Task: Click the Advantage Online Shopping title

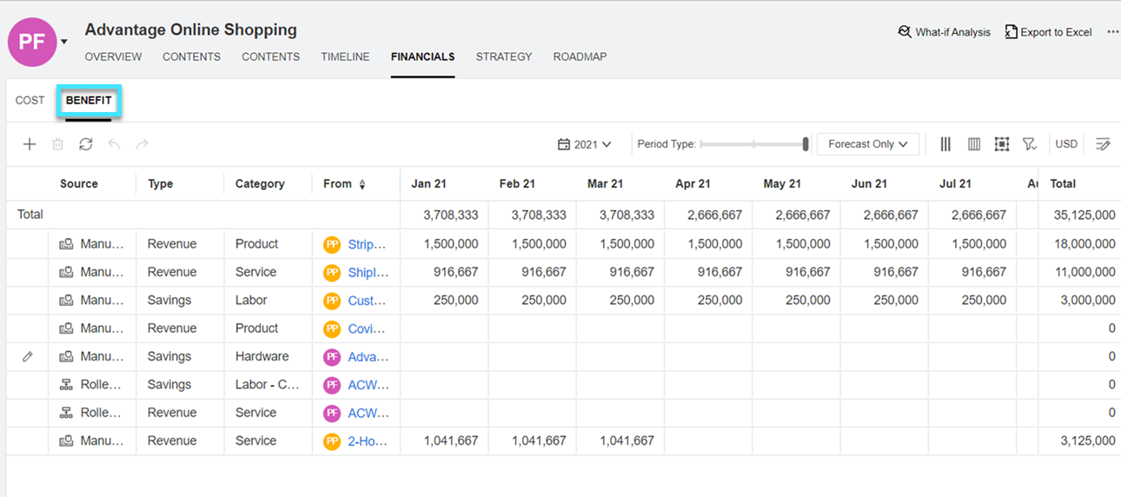Action: pos(190,30)
